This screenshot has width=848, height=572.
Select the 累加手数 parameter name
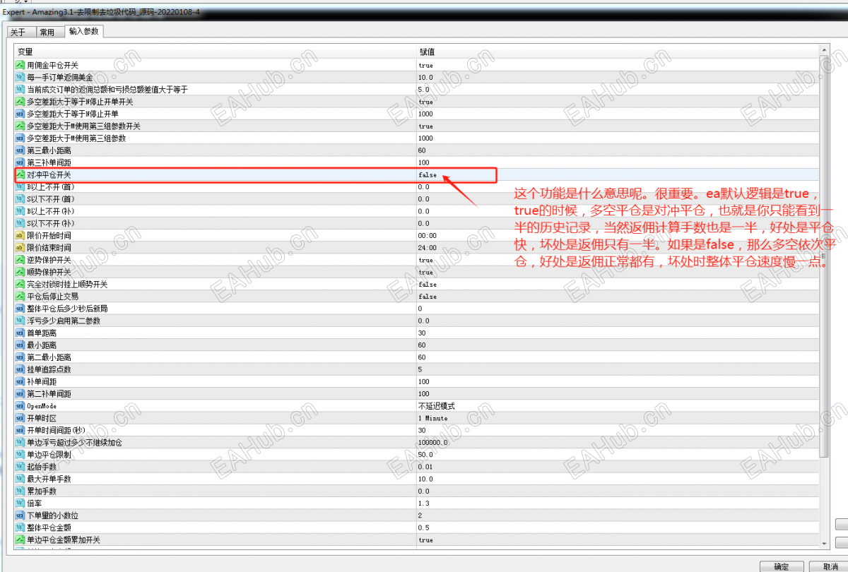click(x=41, y=491)
